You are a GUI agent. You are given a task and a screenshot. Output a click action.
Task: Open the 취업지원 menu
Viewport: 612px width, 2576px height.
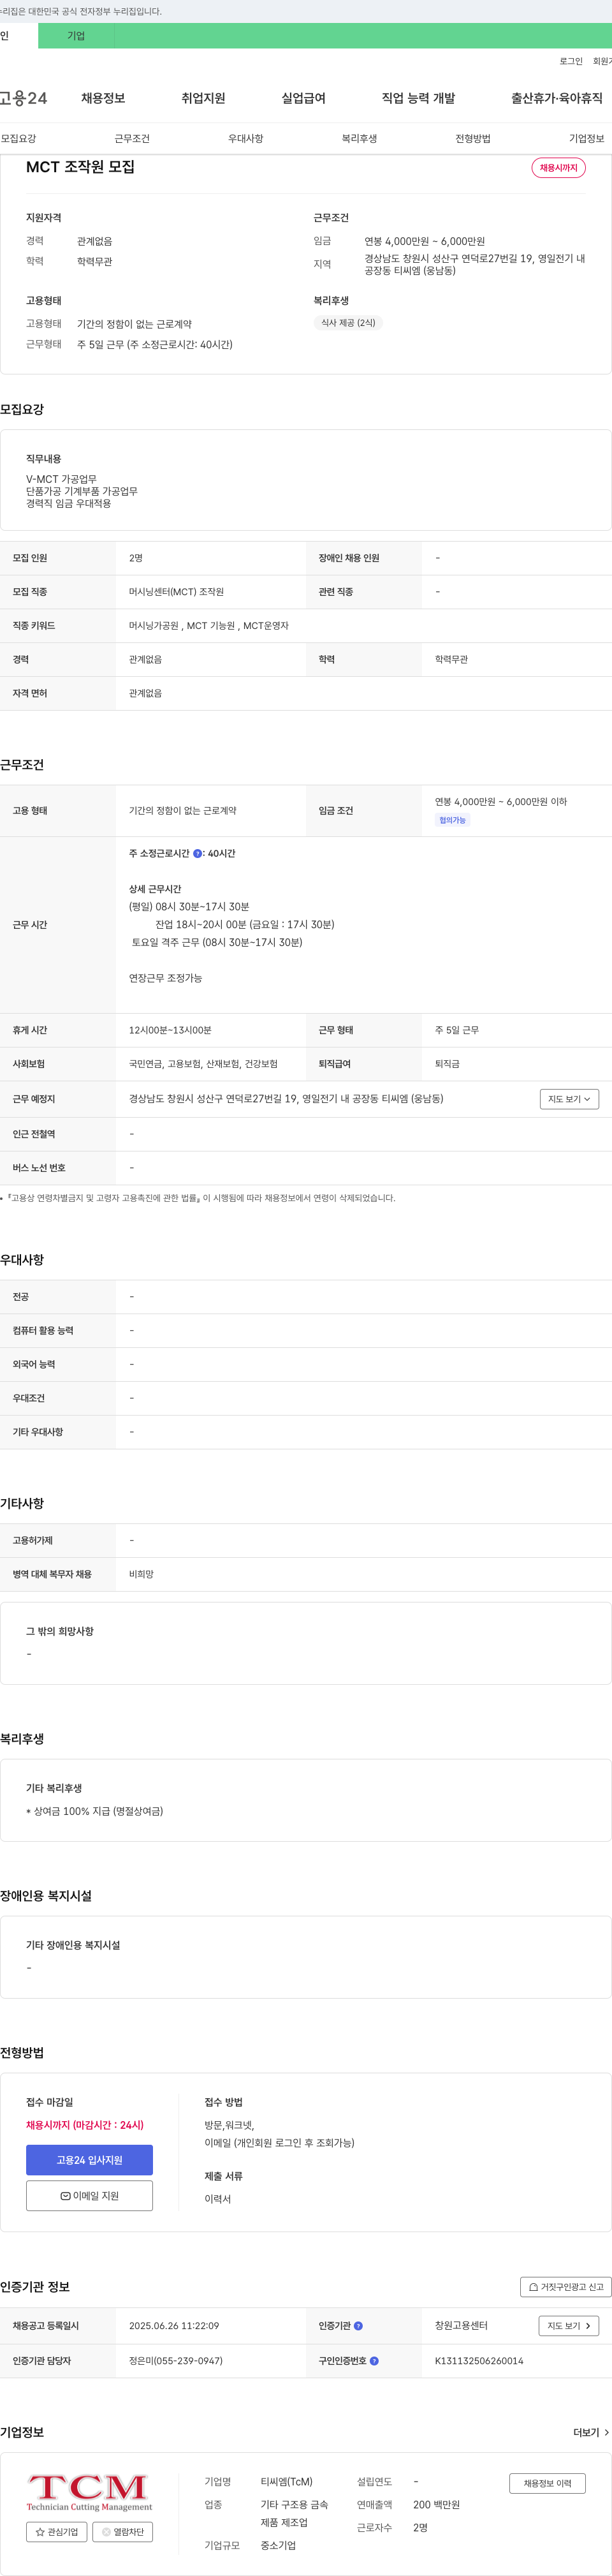(203, 98)
